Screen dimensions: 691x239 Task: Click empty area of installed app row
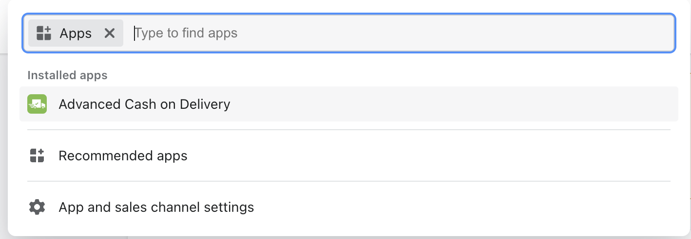[439, 104]
